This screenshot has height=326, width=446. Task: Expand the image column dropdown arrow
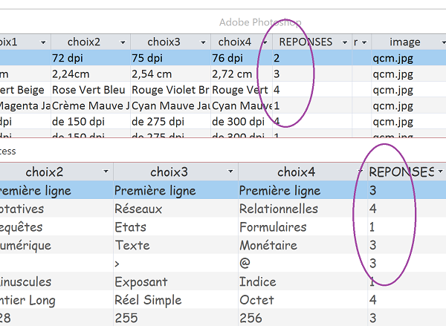(437, 42)
